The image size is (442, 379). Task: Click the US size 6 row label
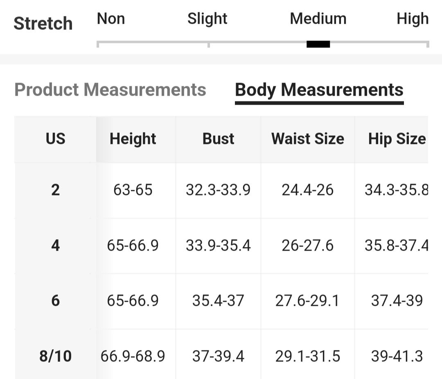(56, 301)
